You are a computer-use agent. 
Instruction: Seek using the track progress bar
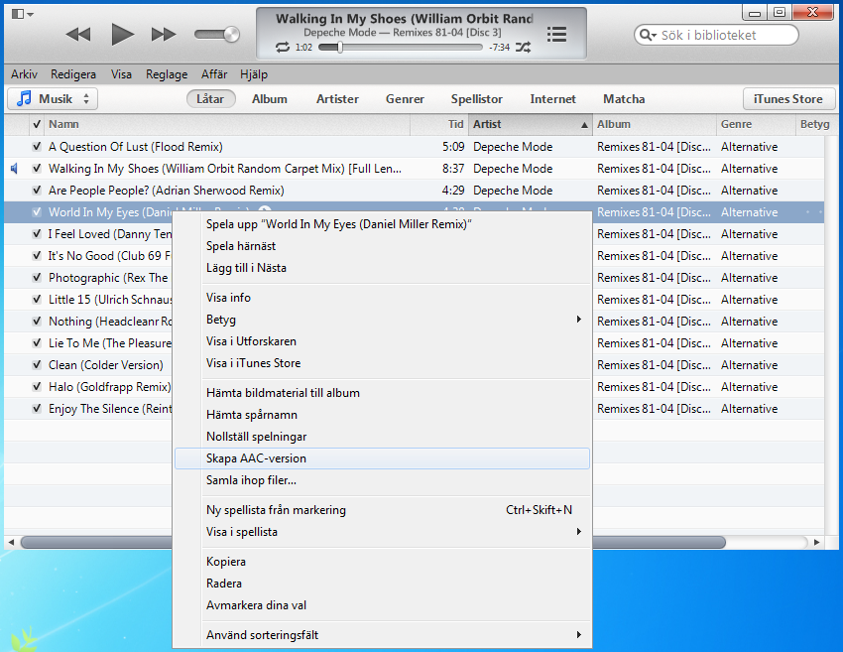click(x=401, y=48)
